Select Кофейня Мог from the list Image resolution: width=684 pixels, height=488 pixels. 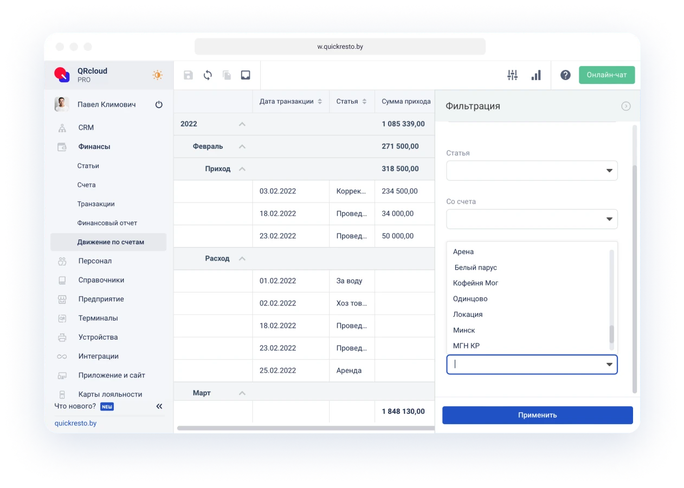click(475, 283)
